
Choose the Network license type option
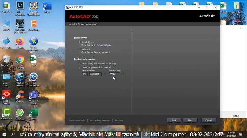(79, 49)
